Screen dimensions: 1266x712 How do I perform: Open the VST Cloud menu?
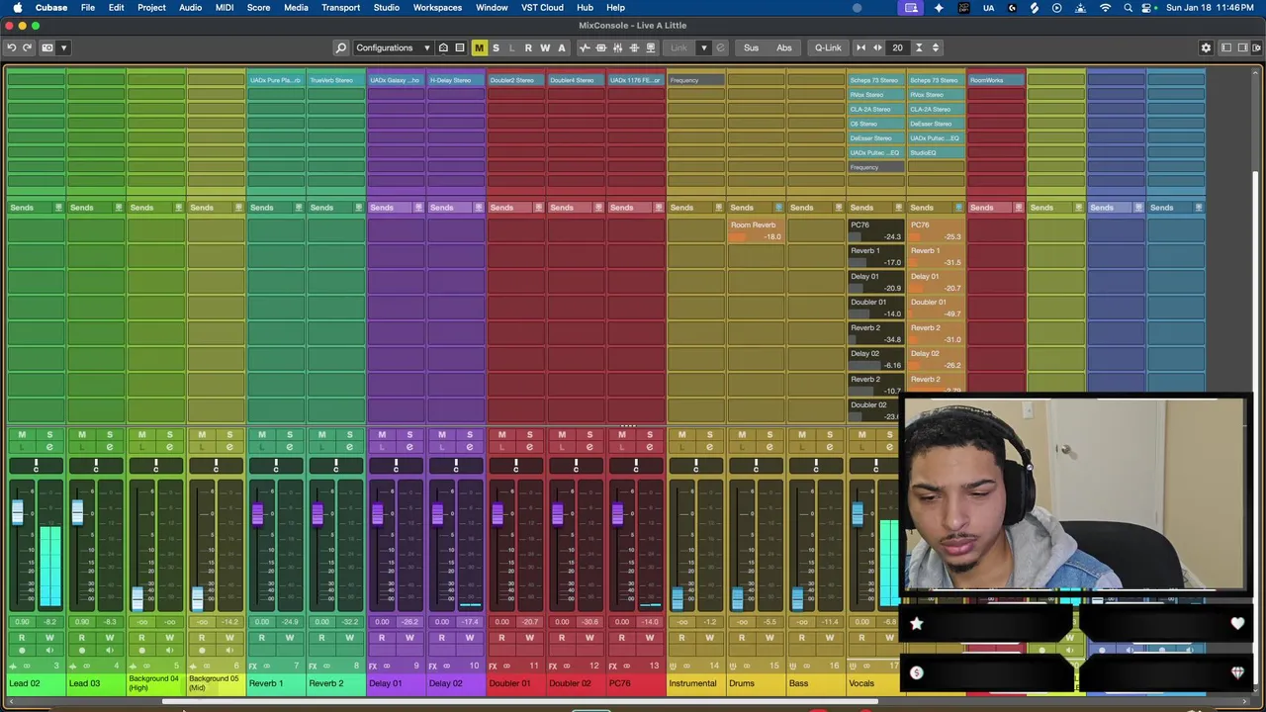pos(542,8)
